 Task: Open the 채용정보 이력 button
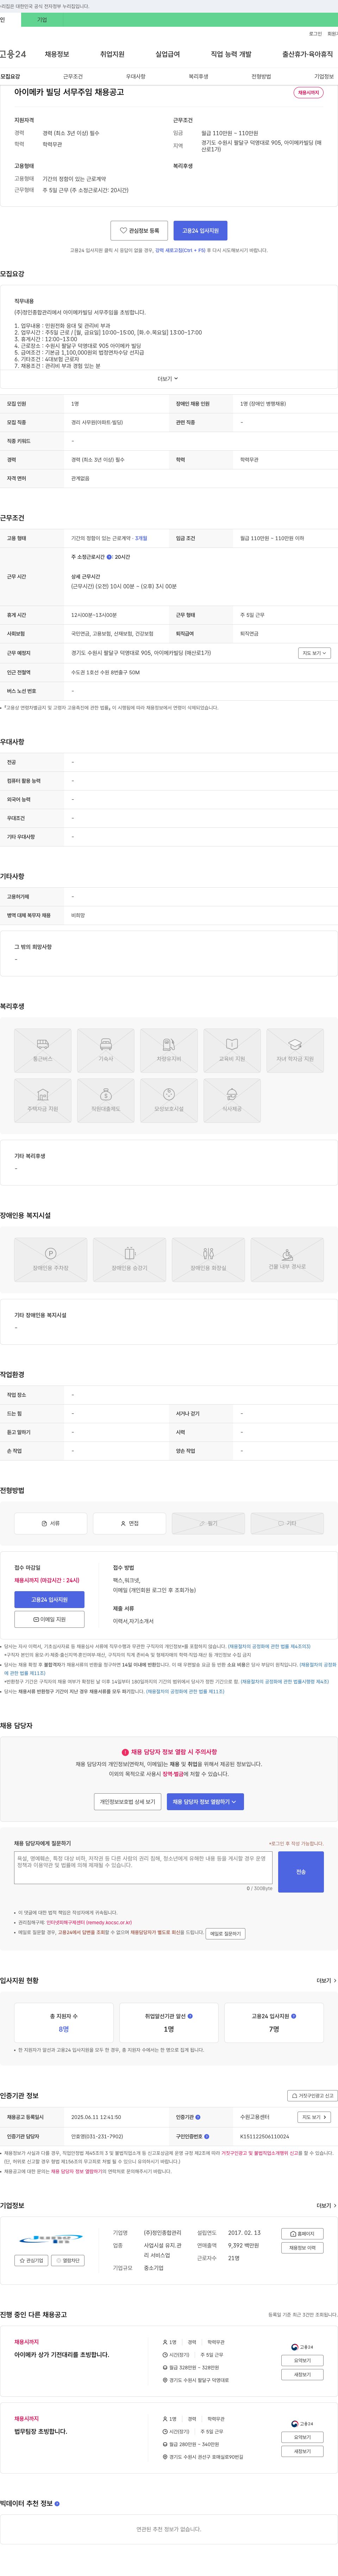point(302,2248)
